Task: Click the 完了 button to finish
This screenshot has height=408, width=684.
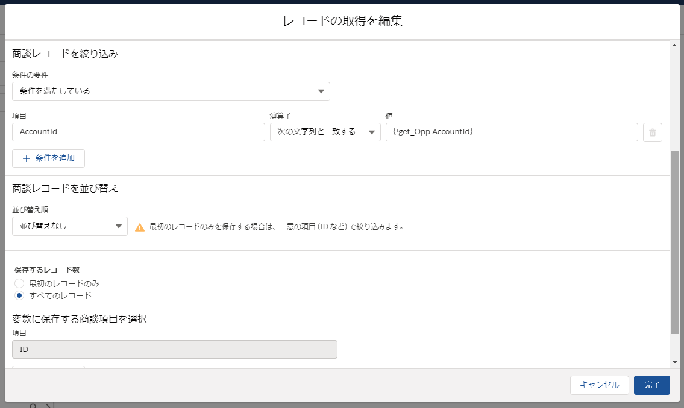Action: [x=651, y=385]
